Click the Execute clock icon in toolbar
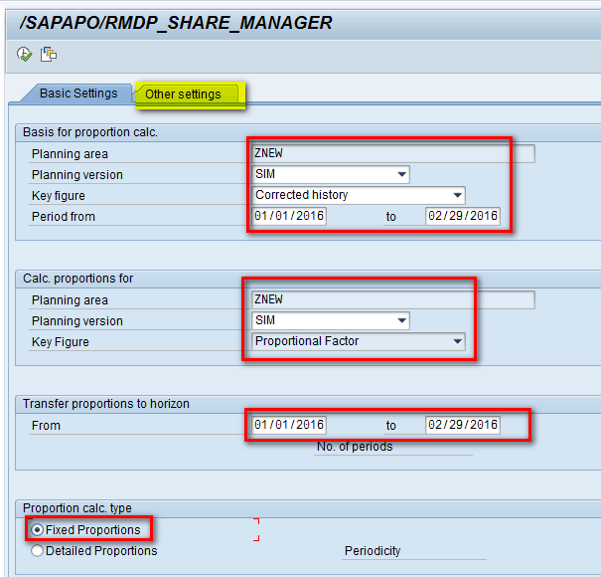The height and width of the screenshot is (577, 601). click(24, 54)
